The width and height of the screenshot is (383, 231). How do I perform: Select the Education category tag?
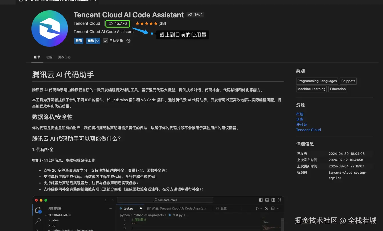[338, 89]
